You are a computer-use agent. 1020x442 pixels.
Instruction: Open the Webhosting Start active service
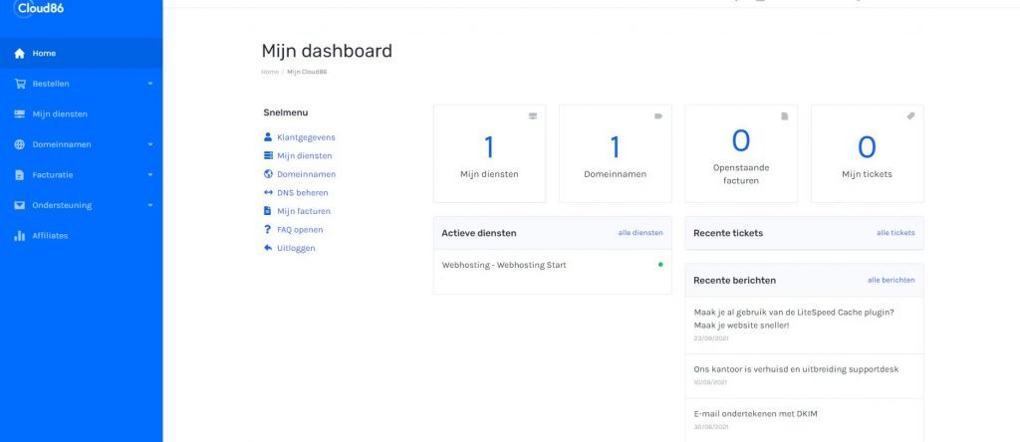tap(504, 265)
